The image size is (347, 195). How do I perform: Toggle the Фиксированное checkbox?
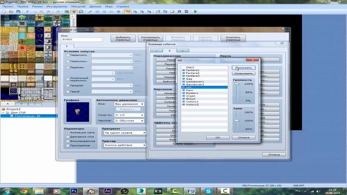[x=68, y=141]
